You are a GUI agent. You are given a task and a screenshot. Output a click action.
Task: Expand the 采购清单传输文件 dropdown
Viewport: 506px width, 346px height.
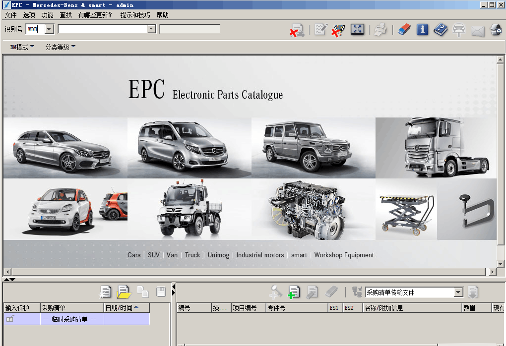pos(458,292)
